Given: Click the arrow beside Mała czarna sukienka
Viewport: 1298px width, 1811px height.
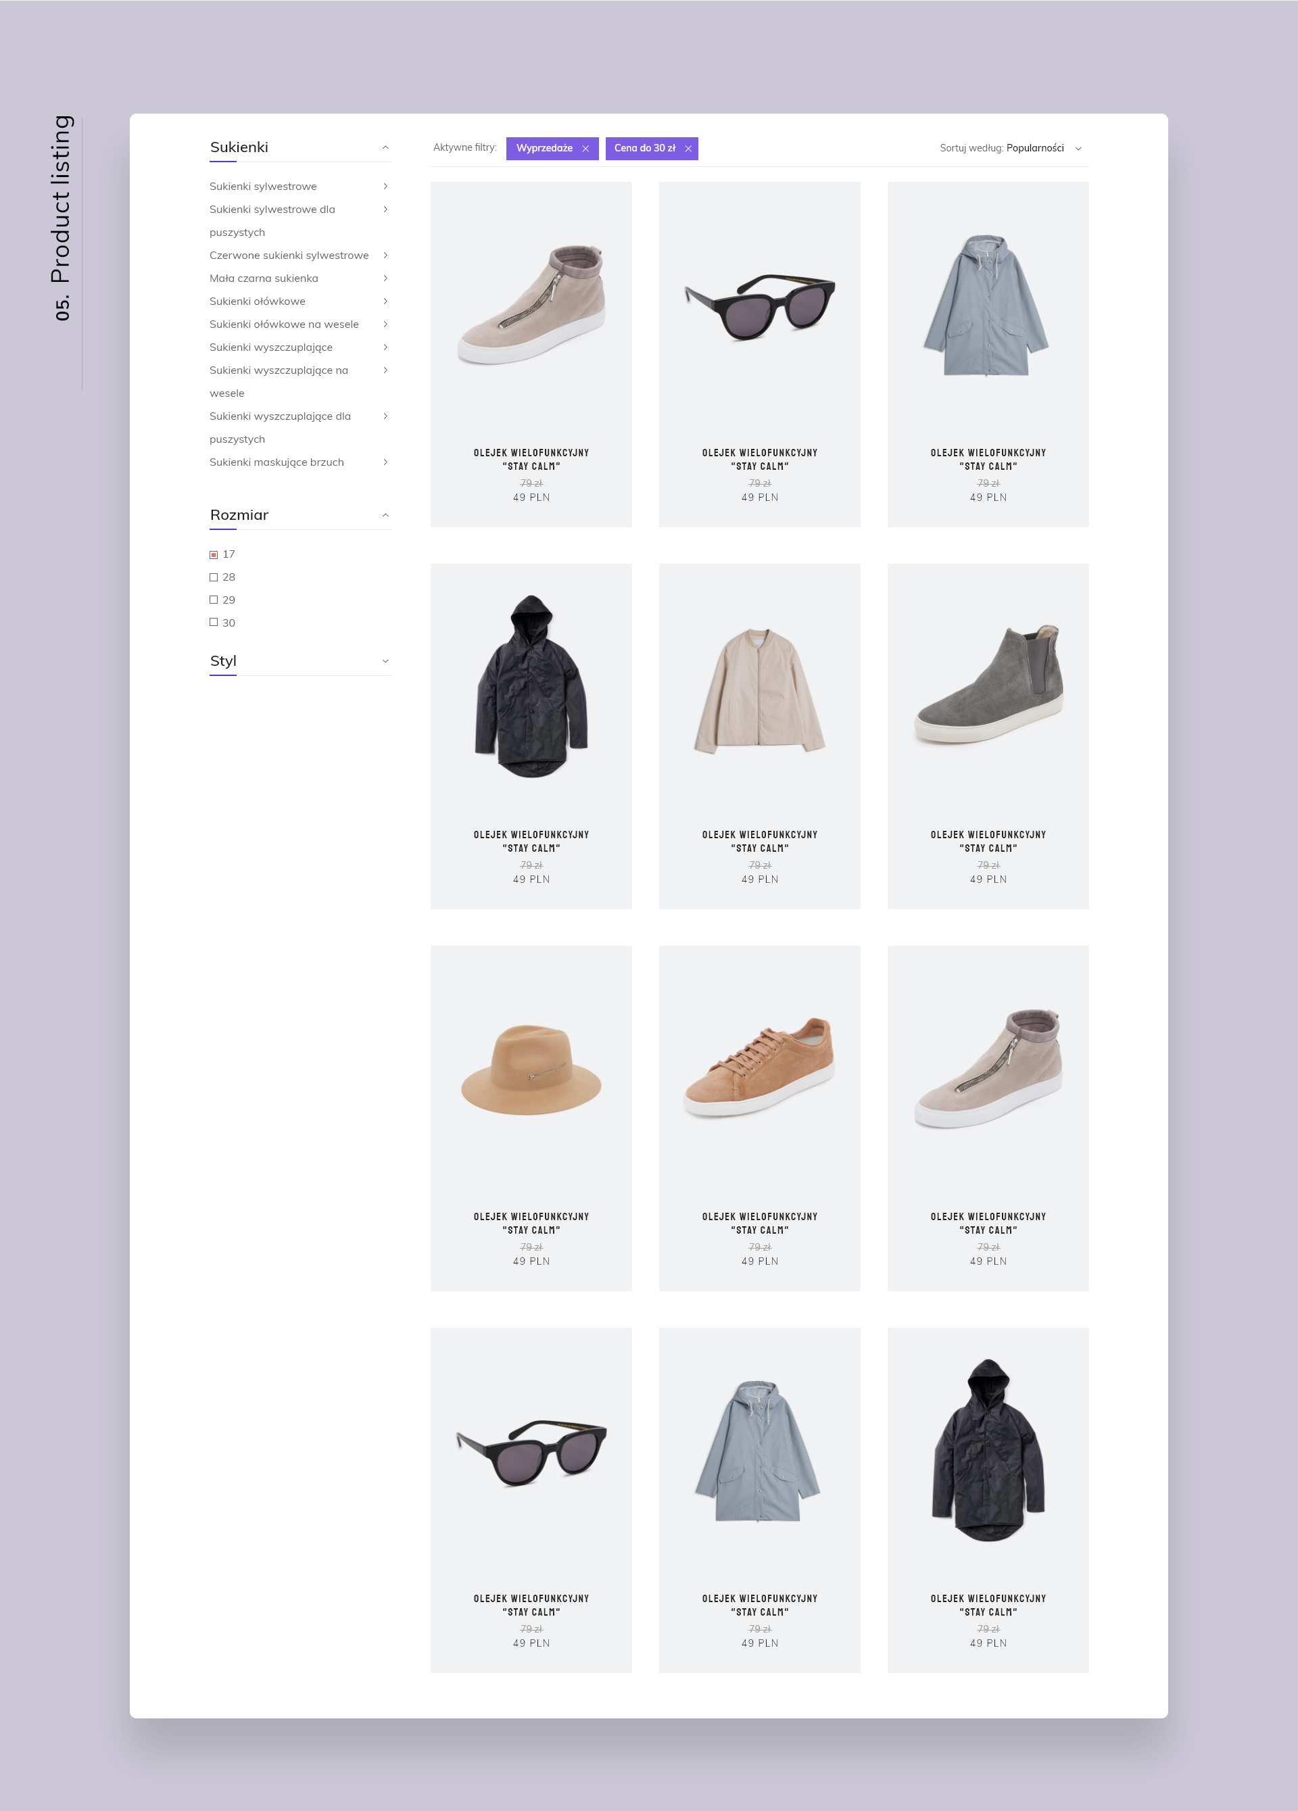Looking at the screenshot, I should (x=385, y=278).
